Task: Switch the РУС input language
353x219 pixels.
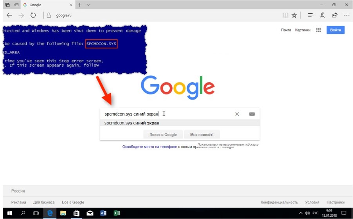Action: tap(315, 213)
